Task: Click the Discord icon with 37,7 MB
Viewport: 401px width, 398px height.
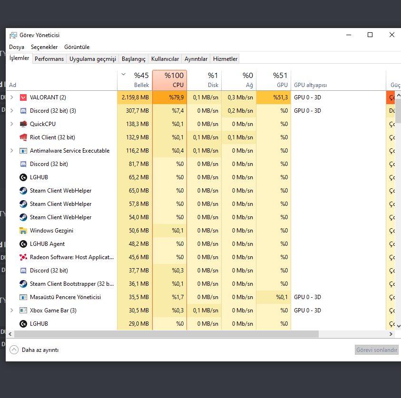Action: [23, 271]
